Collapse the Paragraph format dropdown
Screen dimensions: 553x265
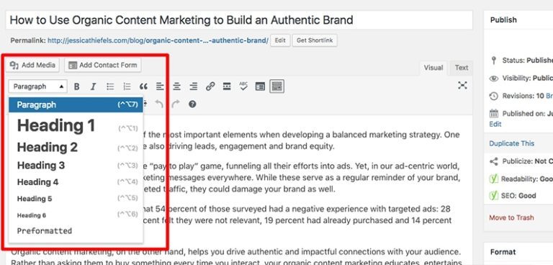(38, 86)
